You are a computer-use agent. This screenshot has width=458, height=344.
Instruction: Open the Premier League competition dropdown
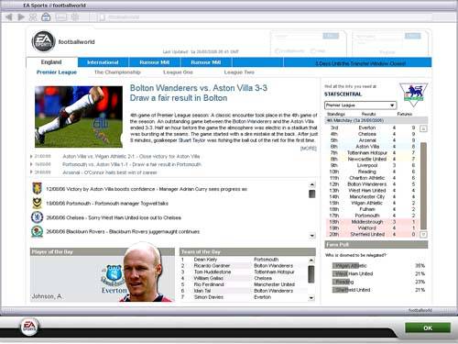[360, 105]
